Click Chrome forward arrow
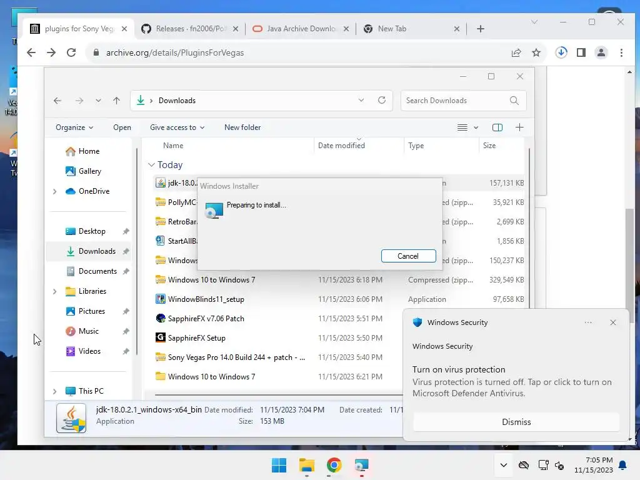The height and width of the screenshot is (480, 640). click(x=51, y=52)
